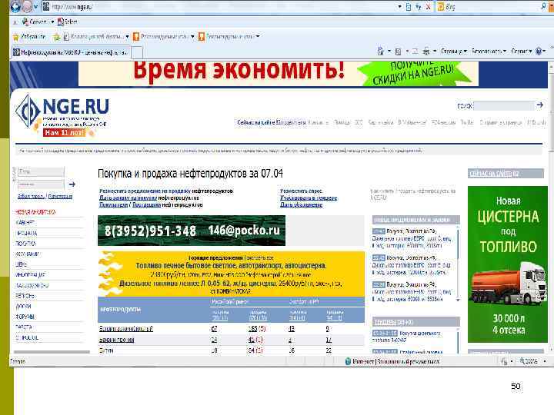Click the Help question mark icon
The width and height of the screenshot is (554, 415).
(x=539, y=51)
